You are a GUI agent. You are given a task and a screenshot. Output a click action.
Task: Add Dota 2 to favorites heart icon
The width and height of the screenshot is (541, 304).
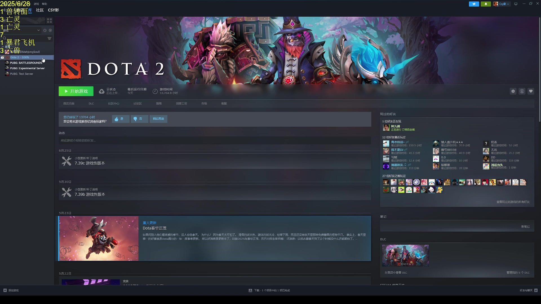tap(531, 91)
